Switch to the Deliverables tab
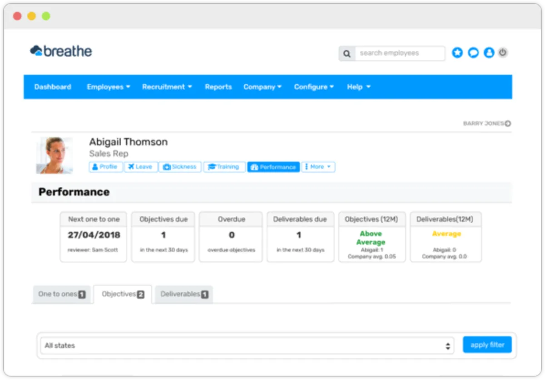 click(x=184, y=294)
